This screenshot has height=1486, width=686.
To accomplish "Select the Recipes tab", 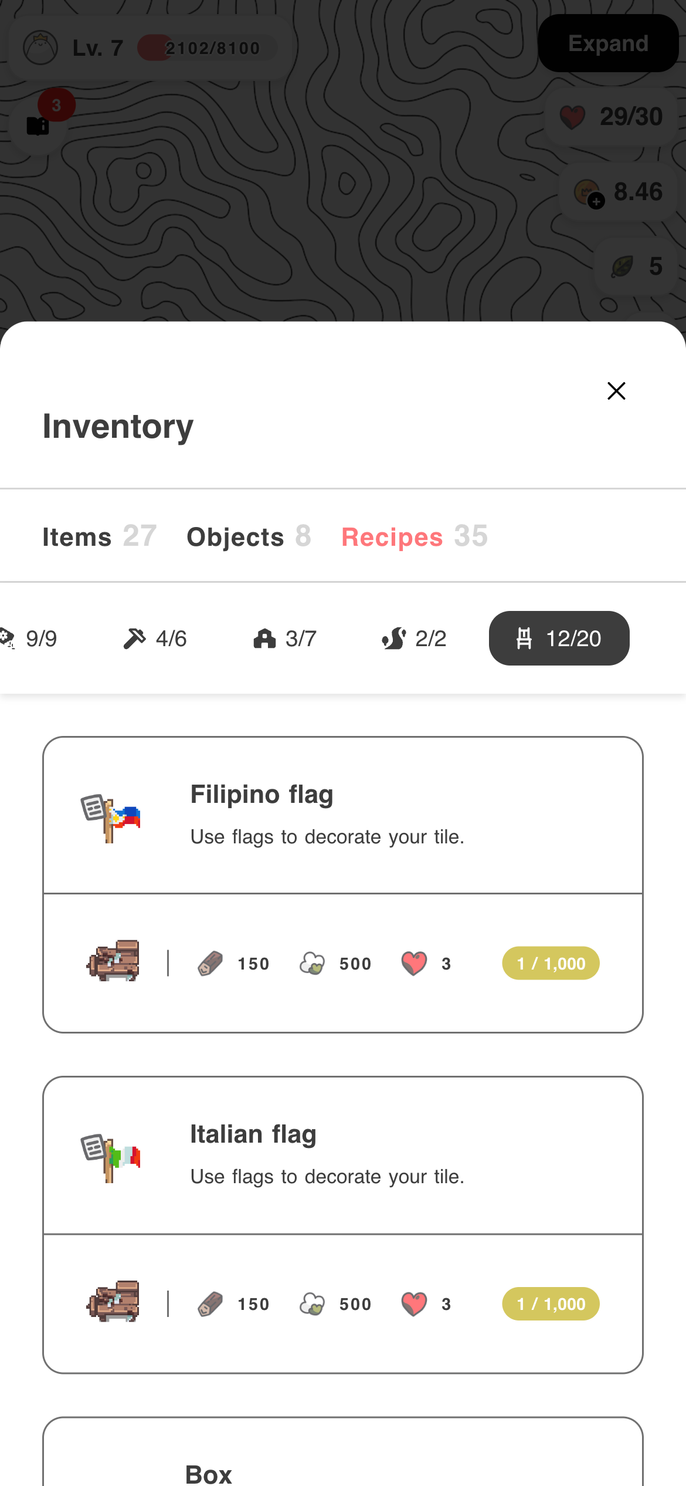I will pos(414,536).
